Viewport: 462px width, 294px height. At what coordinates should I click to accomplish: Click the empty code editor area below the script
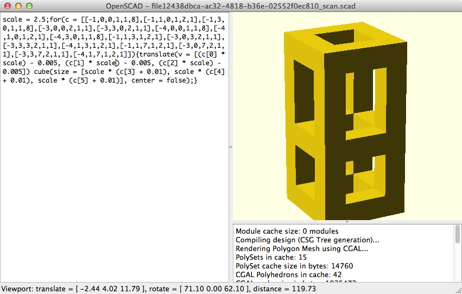point(115,183)
